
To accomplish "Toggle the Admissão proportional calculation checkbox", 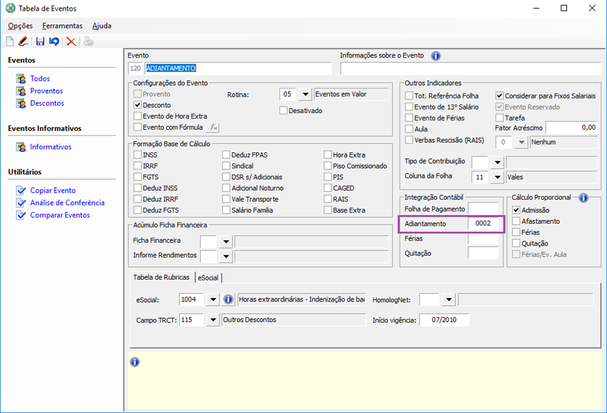I will [516, 210].
